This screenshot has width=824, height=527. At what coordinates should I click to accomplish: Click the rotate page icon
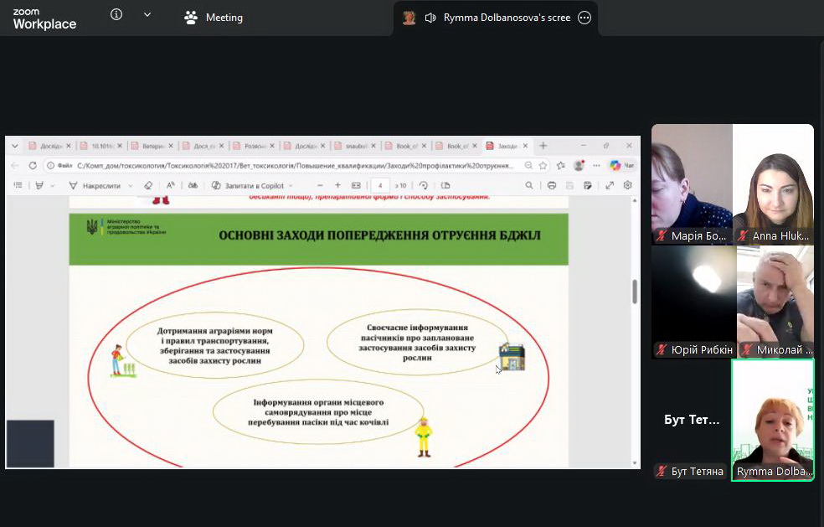tap(424, 185)
